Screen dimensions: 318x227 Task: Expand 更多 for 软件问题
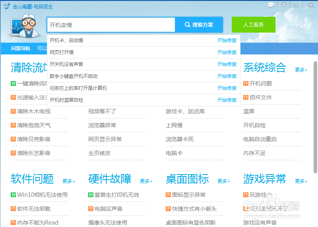[69, 181]
